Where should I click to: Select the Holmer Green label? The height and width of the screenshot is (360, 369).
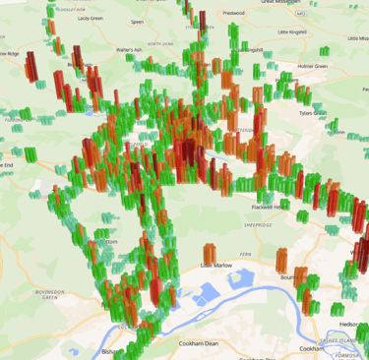313,66
